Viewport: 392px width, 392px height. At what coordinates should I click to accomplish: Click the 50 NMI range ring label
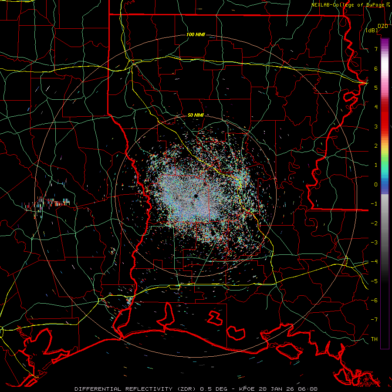click(196, 115)
